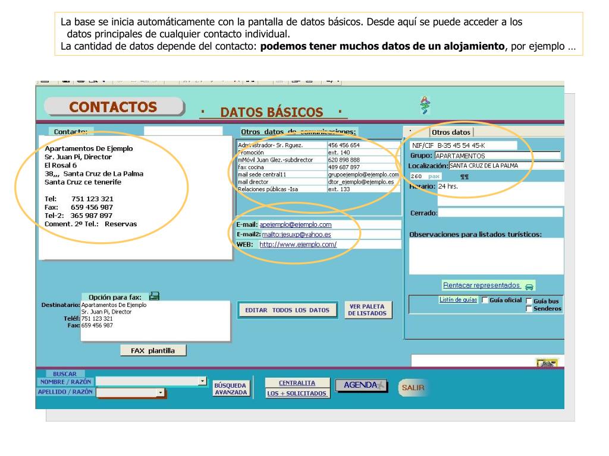609x456 pixels.
Task: Click the APELLIDO / RAZÓN search field
Action: pos(127,393)
